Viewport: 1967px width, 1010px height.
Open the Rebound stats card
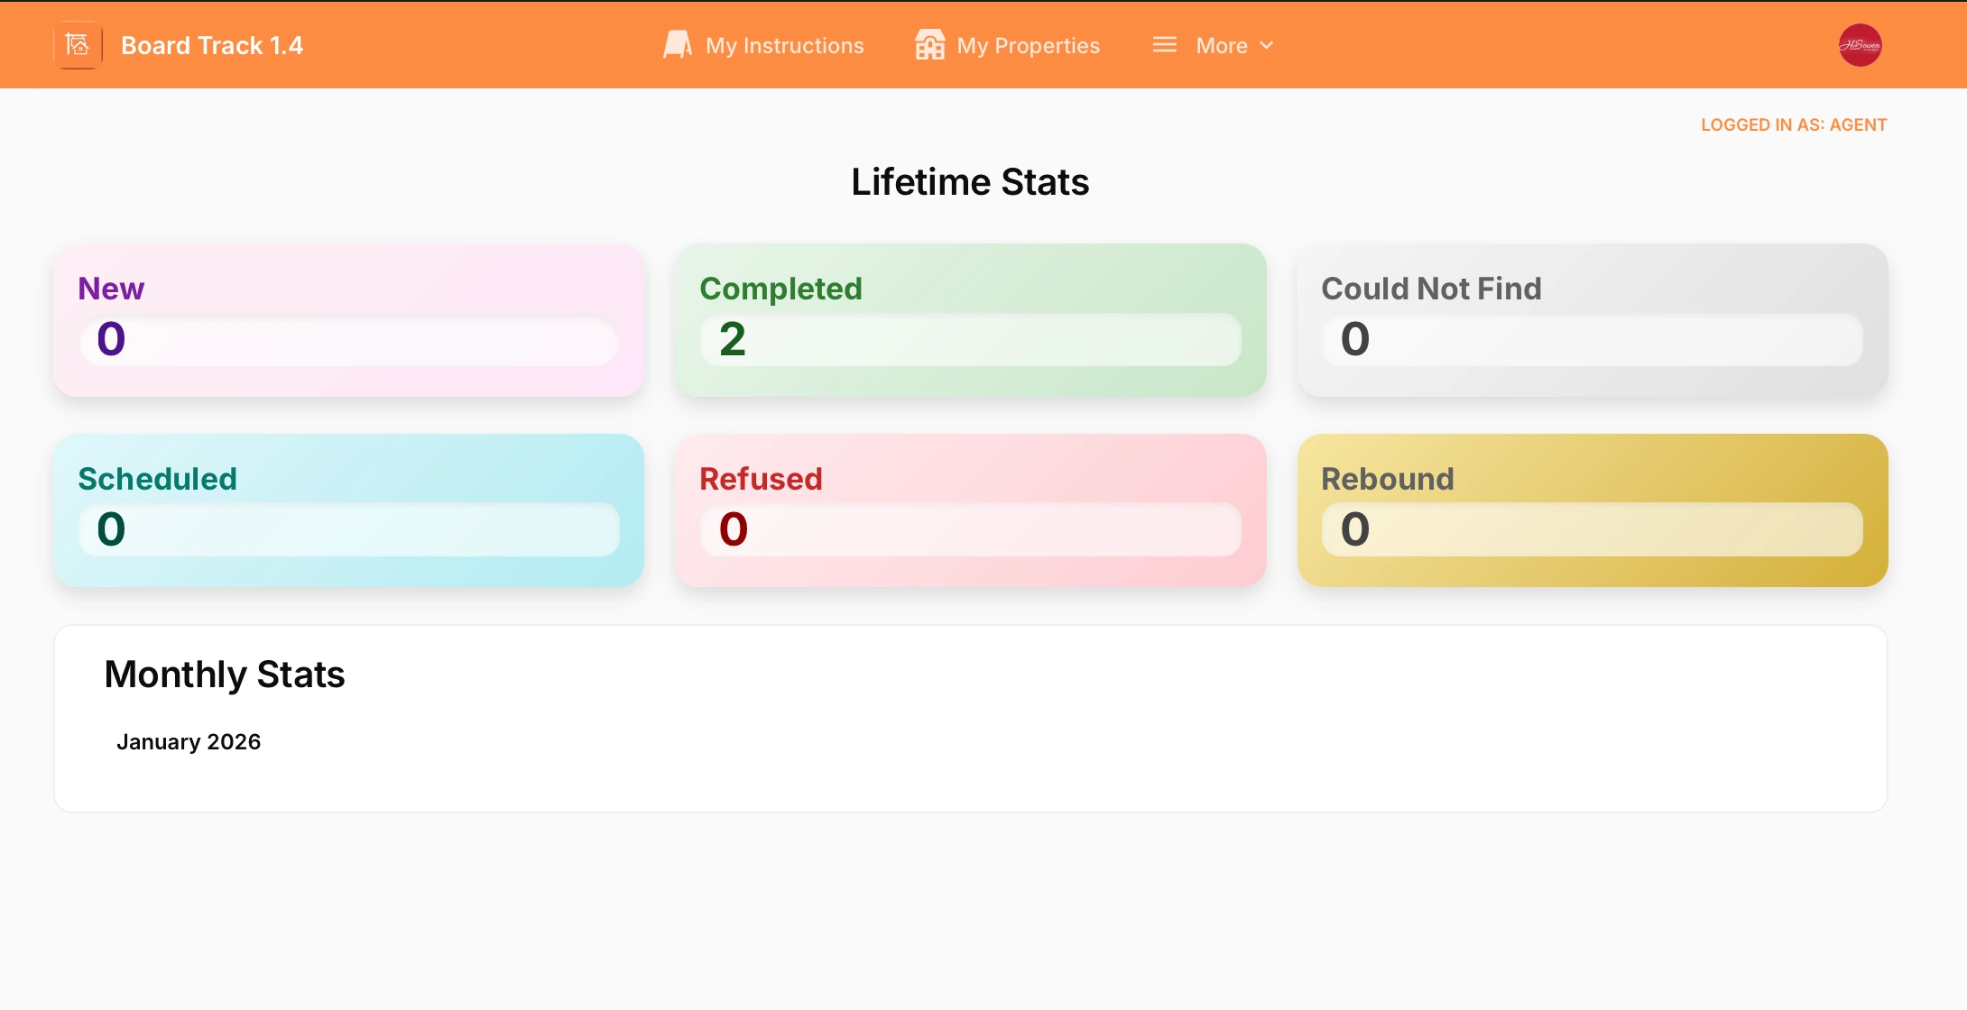click(x=1592, y=510)
